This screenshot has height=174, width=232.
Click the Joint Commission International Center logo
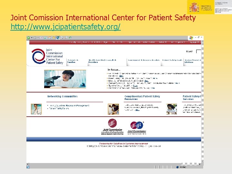point(47,56)
